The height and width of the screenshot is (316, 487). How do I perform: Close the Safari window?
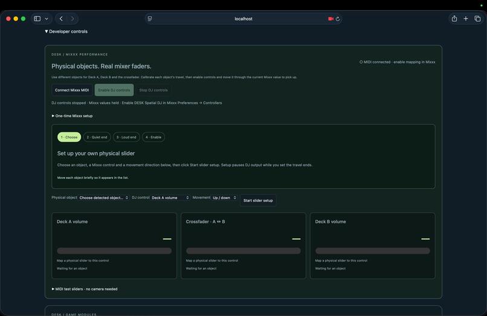click(x=8, y=19)
